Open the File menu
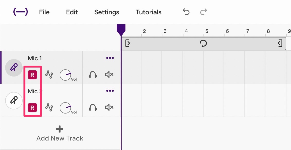Image resolution: width=291 pixels, height=150 pixels. pos(44,12)
